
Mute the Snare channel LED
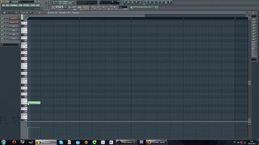coord(2,39)
